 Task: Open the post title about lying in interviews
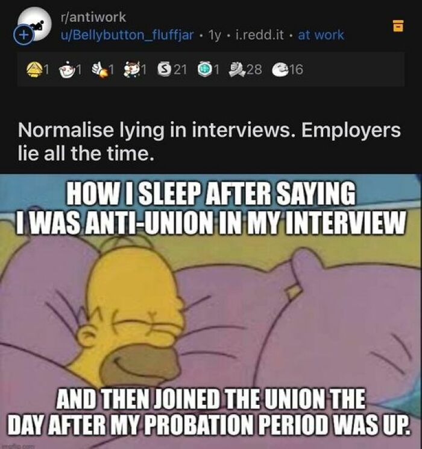[x=209, y=142]
